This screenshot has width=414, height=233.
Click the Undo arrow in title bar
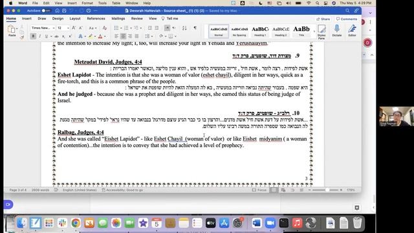(71, 11)
